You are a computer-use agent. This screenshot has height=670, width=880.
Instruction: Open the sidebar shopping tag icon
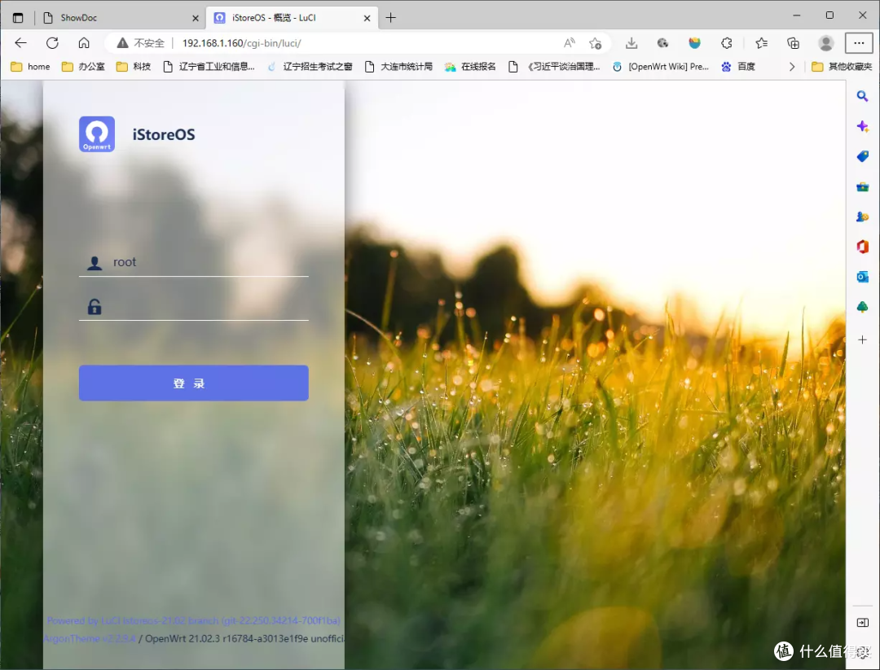(863, 156)
